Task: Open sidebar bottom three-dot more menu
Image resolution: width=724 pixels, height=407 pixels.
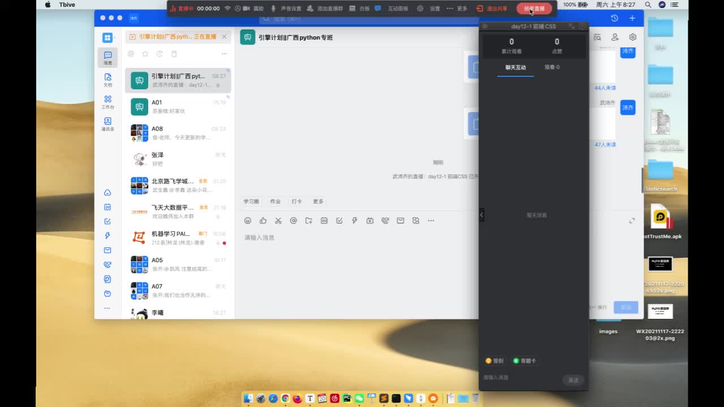Action: 107,308
